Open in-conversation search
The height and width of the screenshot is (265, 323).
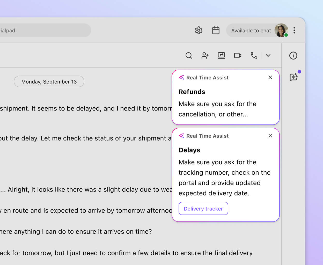tap(189, 55)
